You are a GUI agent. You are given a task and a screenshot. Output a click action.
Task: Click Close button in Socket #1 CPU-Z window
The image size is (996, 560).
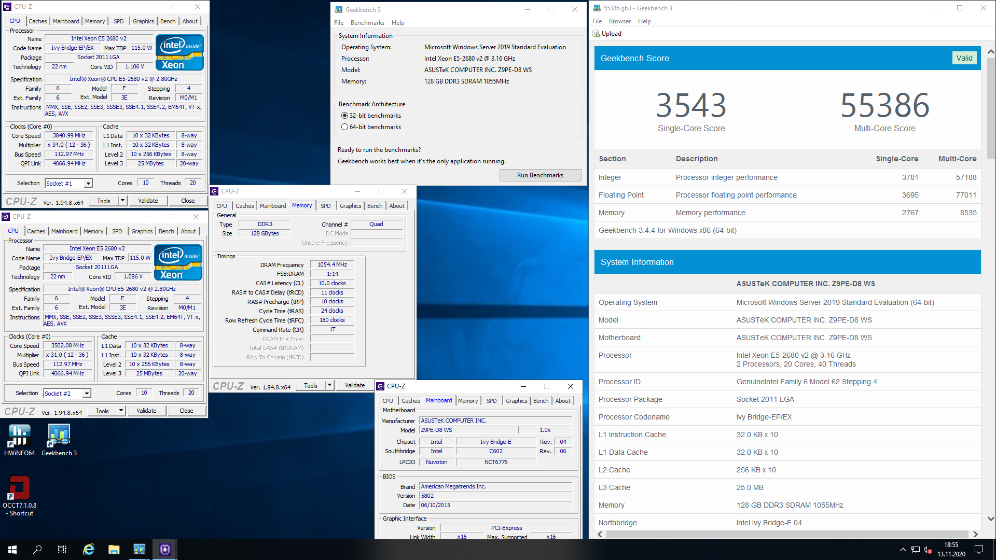coord(188,201)
